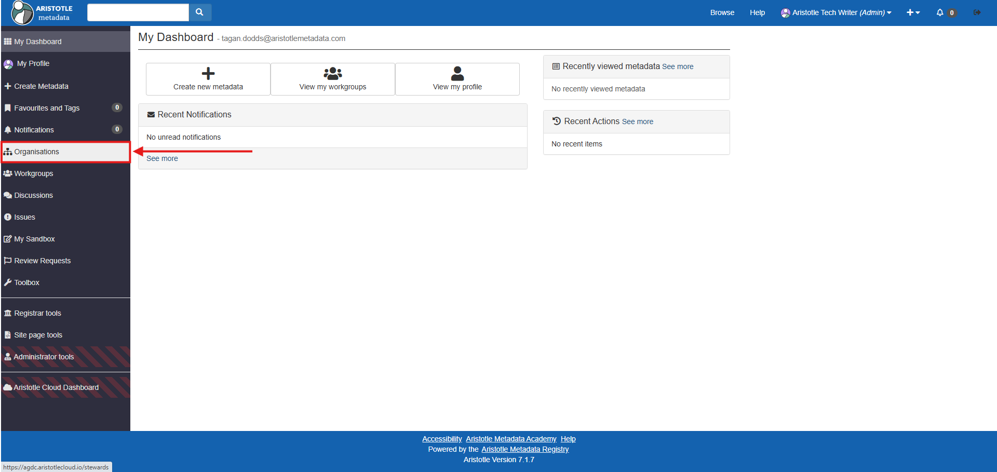Click the search magnifier button
Viewport: 997px width, 472px height.
199,12
